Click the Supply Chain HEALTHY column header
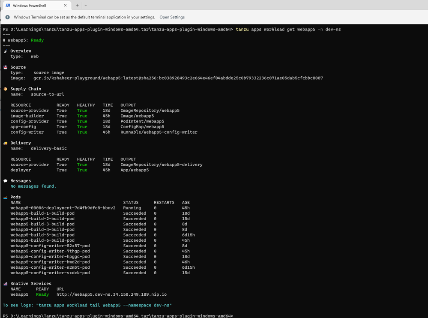428x318 pixels. [86, 105]
